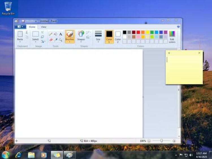
Task: Choose the Fill with color bucket tool
Action: (x=56, y=34)
